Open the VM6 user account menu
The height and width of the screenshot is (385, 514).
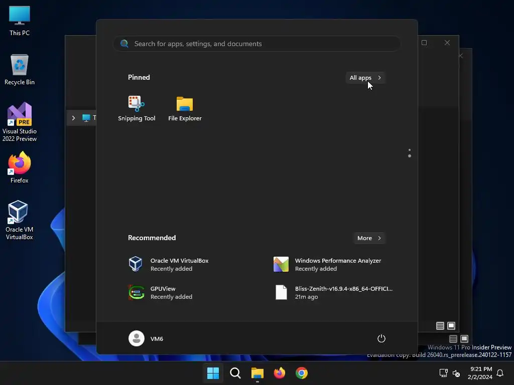pos(146,338)
